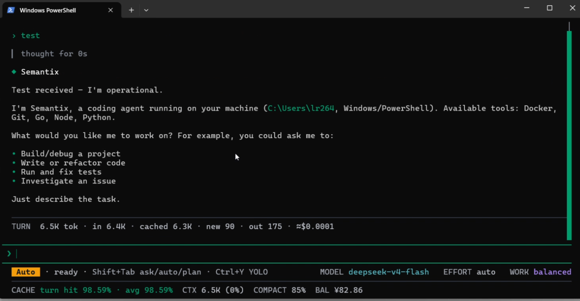This screenshot has height=301, width=580.
Task: Click the user message text 'test'
Action: (30, 36)
